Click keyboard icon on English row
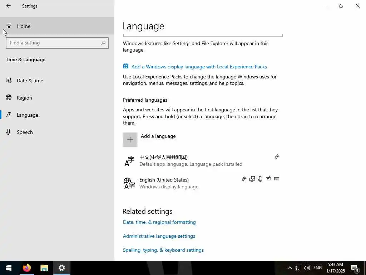The width and height of the screenshot is (366, 275). pyautogui.click(x=277, y=179)
